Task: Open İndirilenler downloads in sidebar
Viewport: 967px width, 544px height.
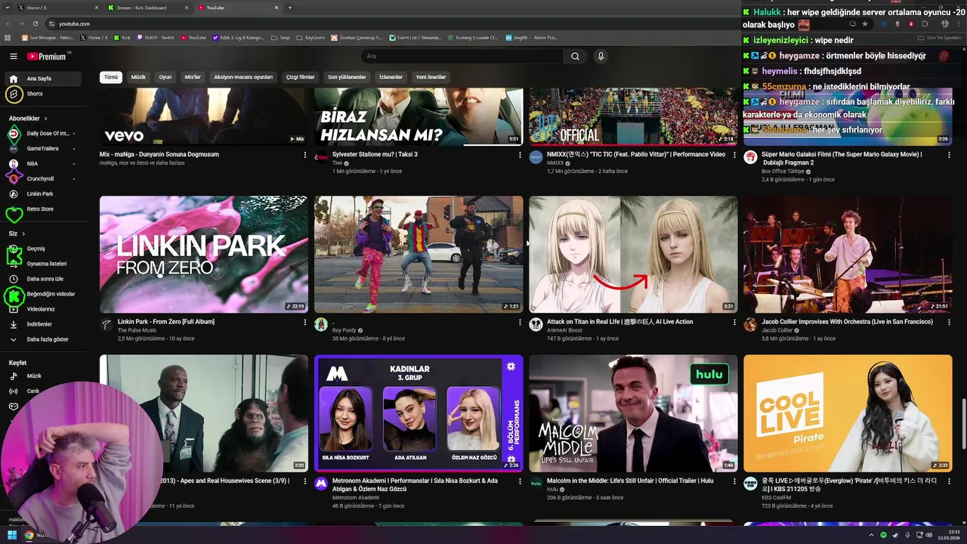Action: 44,324
